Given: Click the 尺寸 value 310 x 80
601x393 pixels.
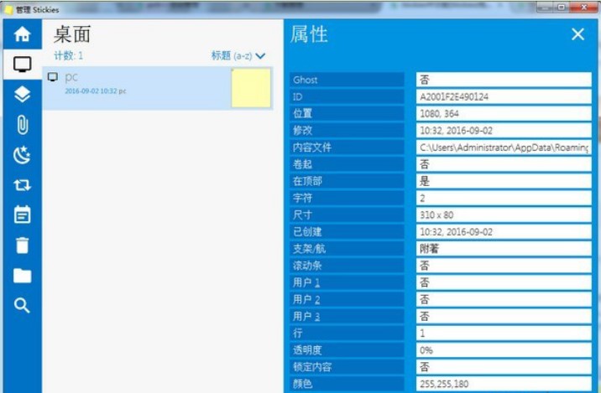Looking at the screenshot, I should 504,215.
